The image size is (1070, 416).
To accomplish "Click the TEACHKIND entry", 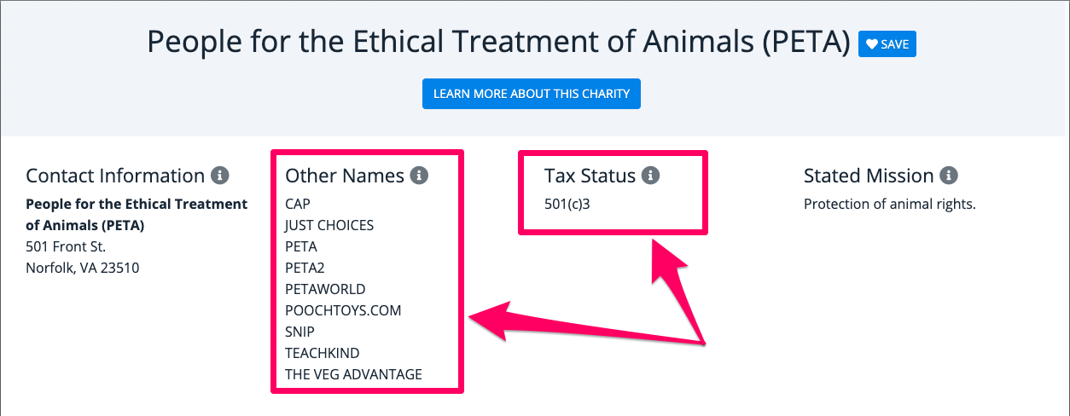I will [323, 353].
